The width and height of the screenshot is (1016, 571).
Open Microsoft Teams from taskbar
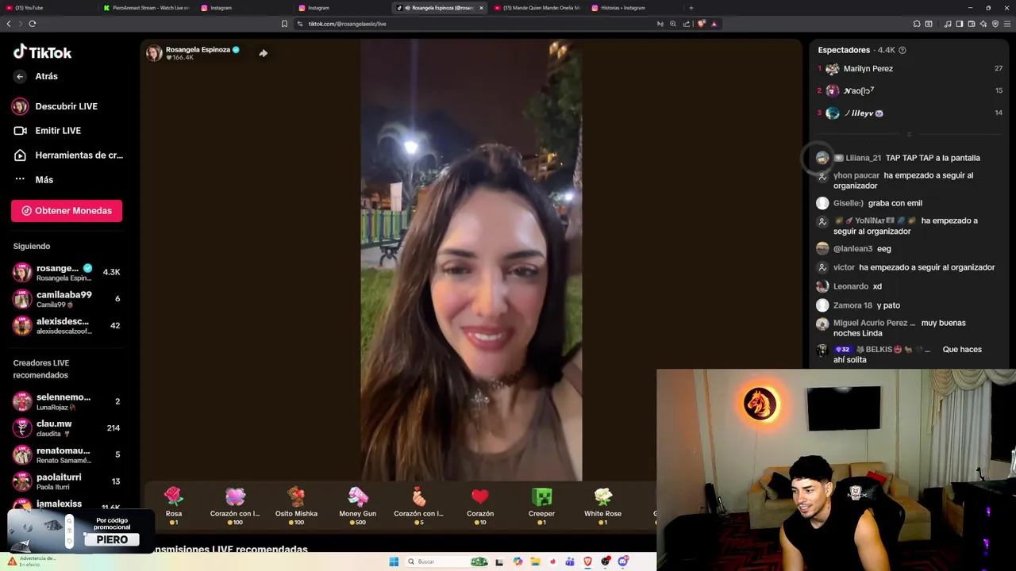click(x=570, y=561)
